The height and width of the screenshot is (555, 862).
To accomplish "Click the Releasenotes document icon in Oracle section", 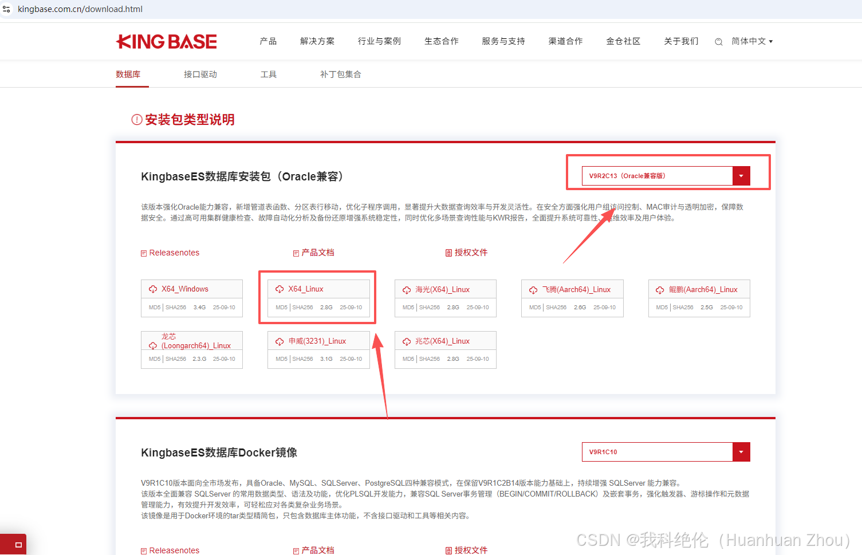I will [144, 253].
